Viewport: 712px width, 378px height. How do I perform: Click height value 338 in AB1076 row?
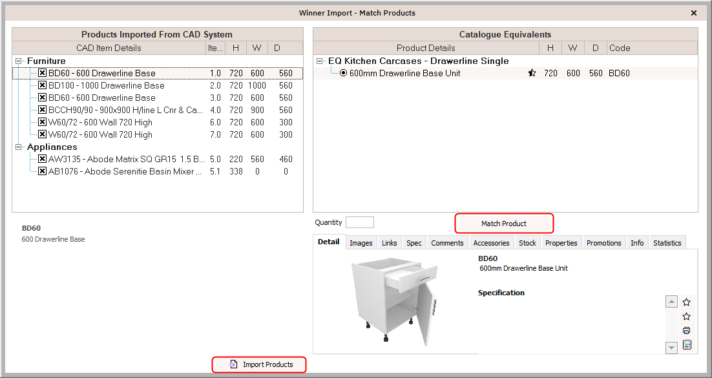(236, 171)
